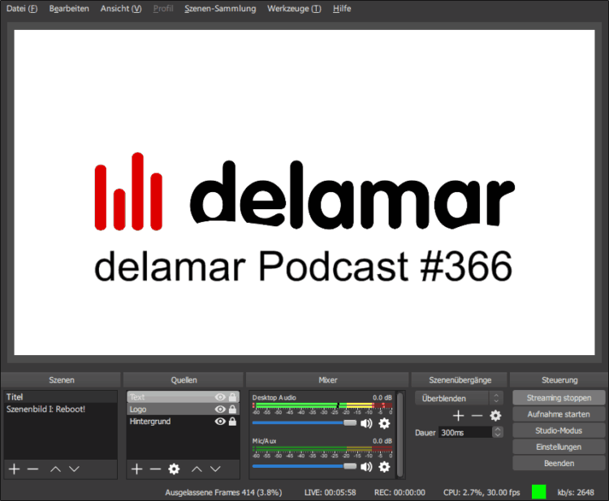Move the scene down with the arrow icon
The image size is (609, 501).
coord(74,469)
